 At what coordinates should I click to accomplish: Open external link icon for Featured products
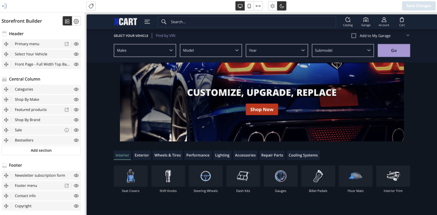coord(67,110)
